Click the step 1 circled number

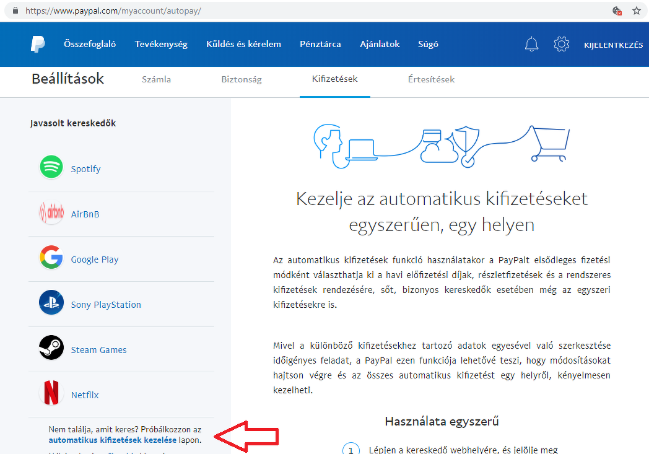pyautogui.click(x=351, y=450)
